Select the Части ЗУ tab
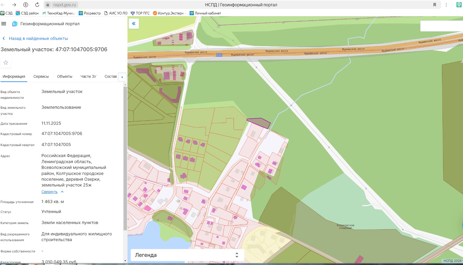Image resolution: width=463 pixels, height=265 pixels. 88,76
